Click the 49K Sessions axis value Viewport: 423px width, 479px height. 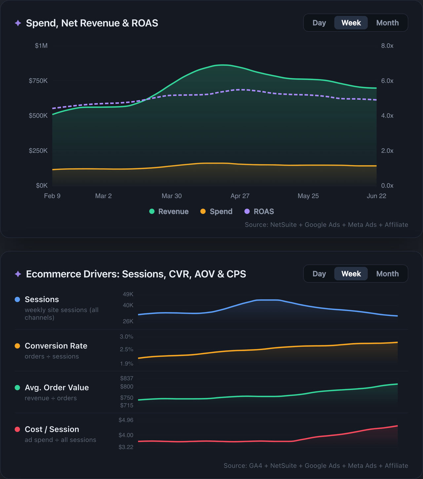coord(128,294)
